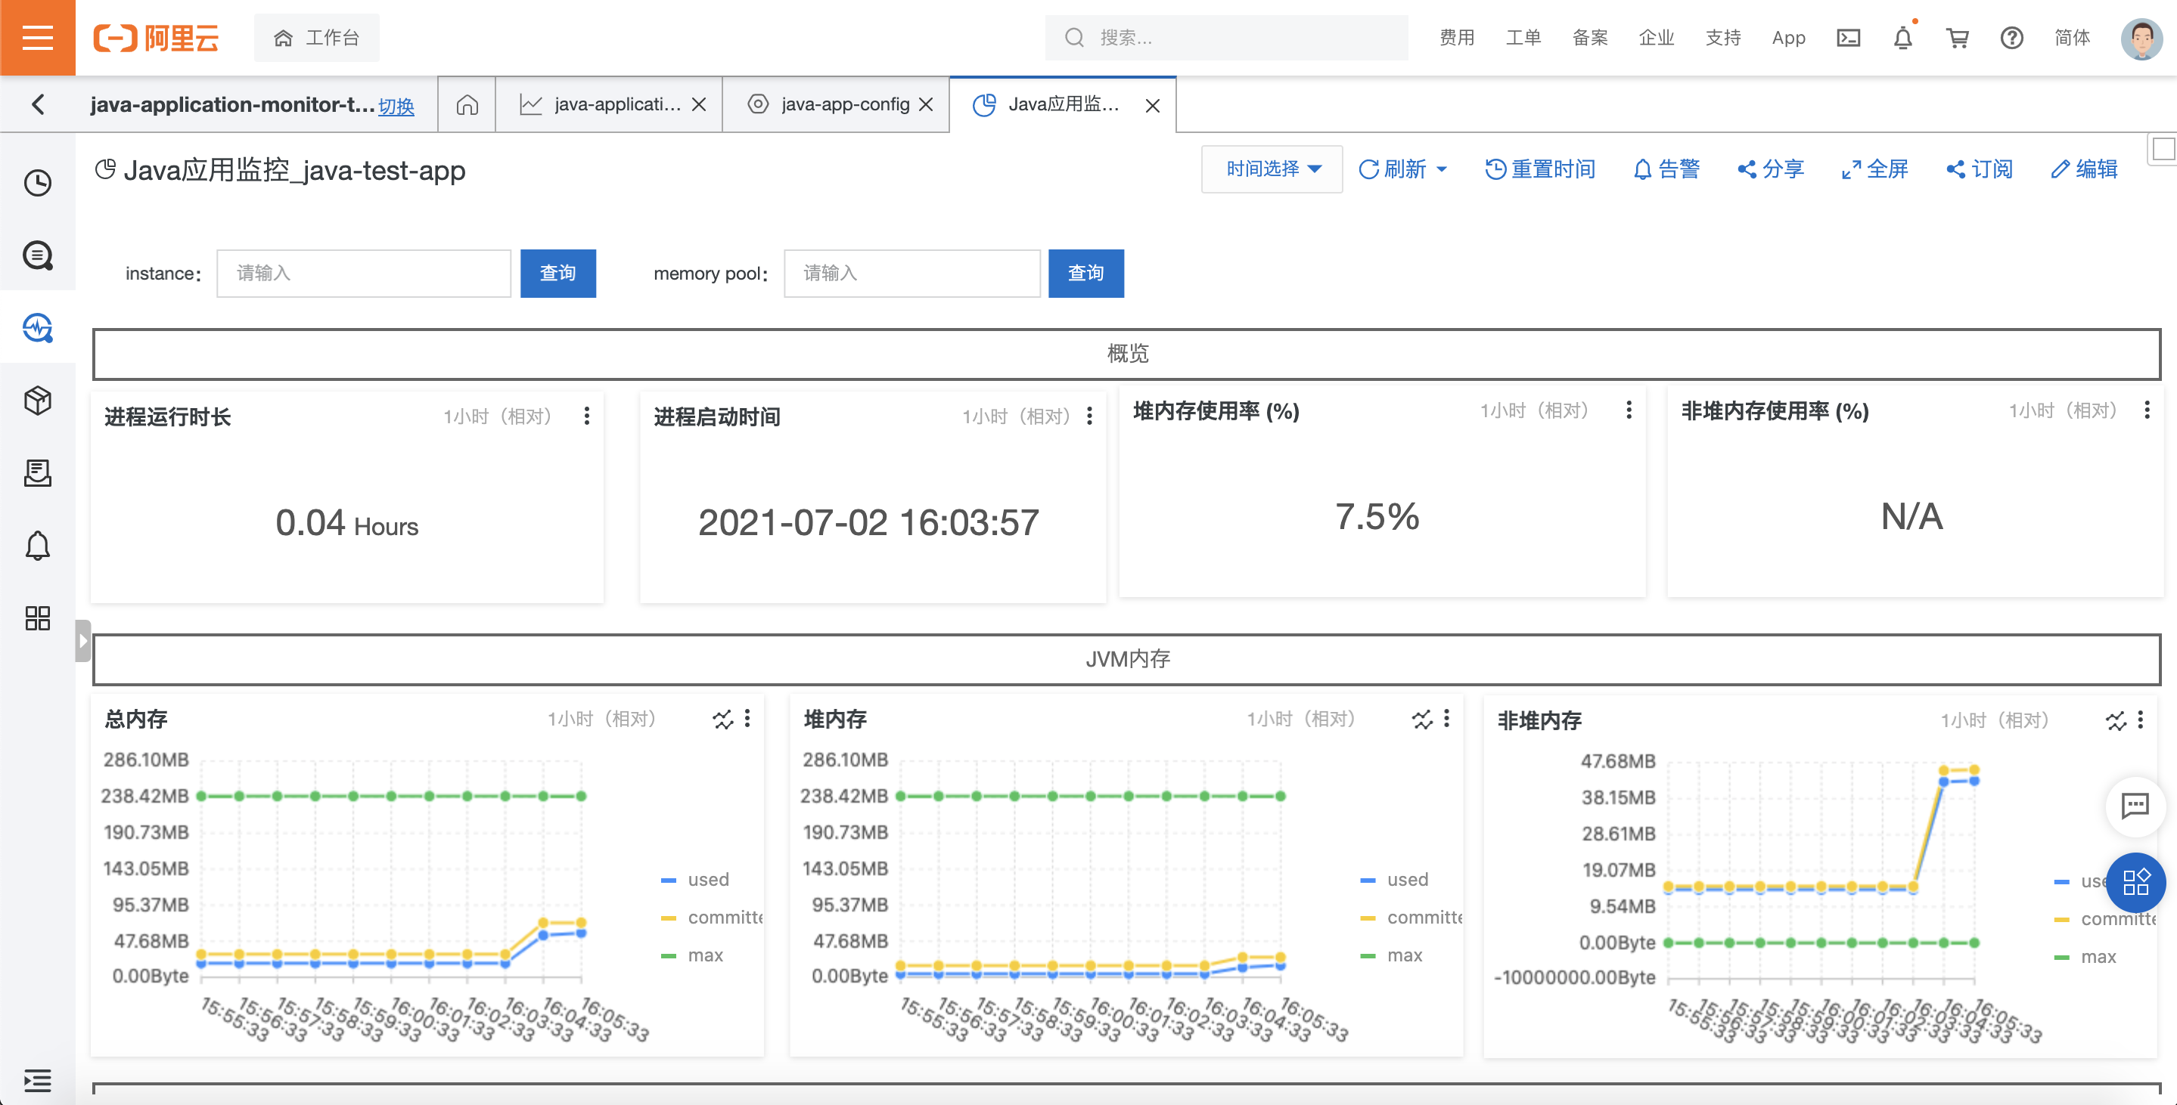Toggle committed legend in 总内存 chart
This screenshot has width=2177, height=1105.
[x=722, y=918]
